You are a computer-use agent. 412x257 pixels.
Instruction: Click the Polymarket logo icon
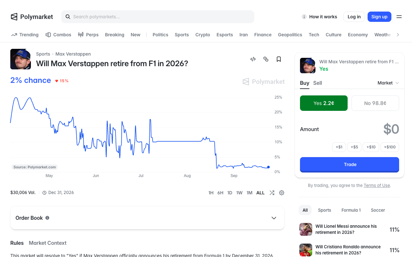click(x=14, y=17)
